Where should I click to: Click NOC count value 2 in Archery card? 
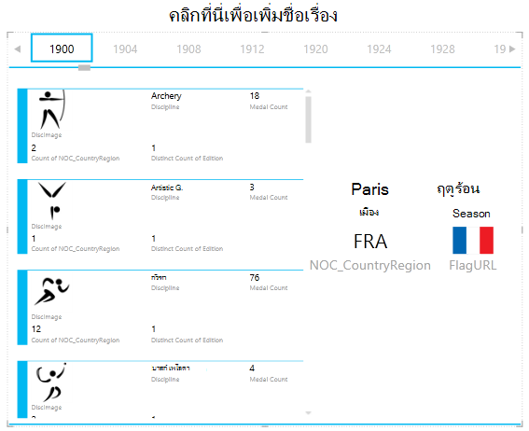point(34,147)
